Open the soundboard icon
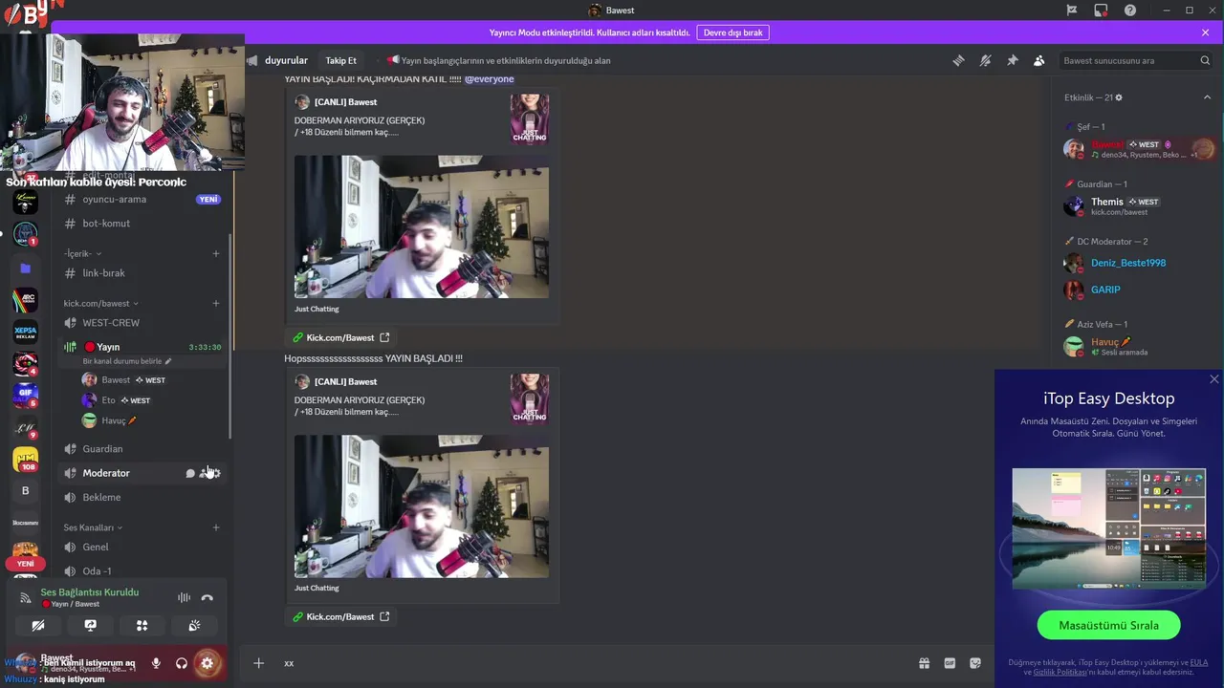 click(194, 626)
